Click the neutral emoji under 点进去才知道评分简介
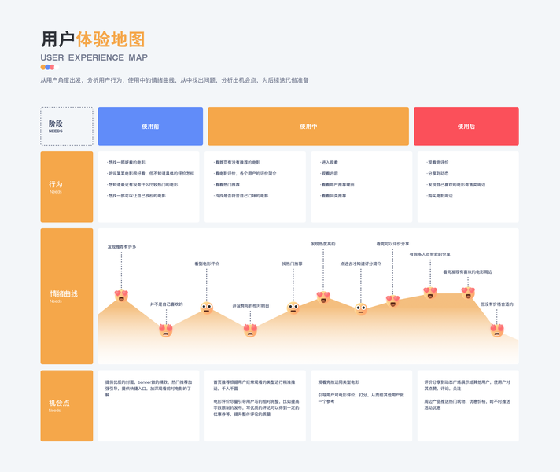Image resolution: width=560 pixels, height=472 pixels. tap(361, 308)
